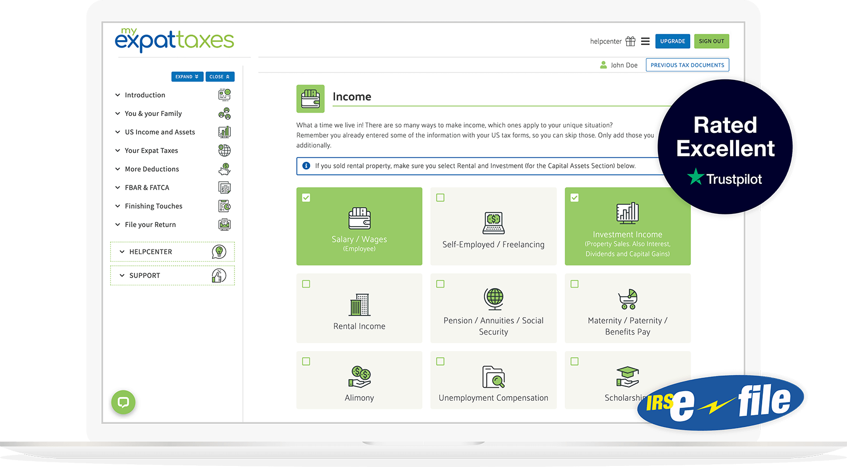Go to Your Expat Taxes section

(151, 151)
